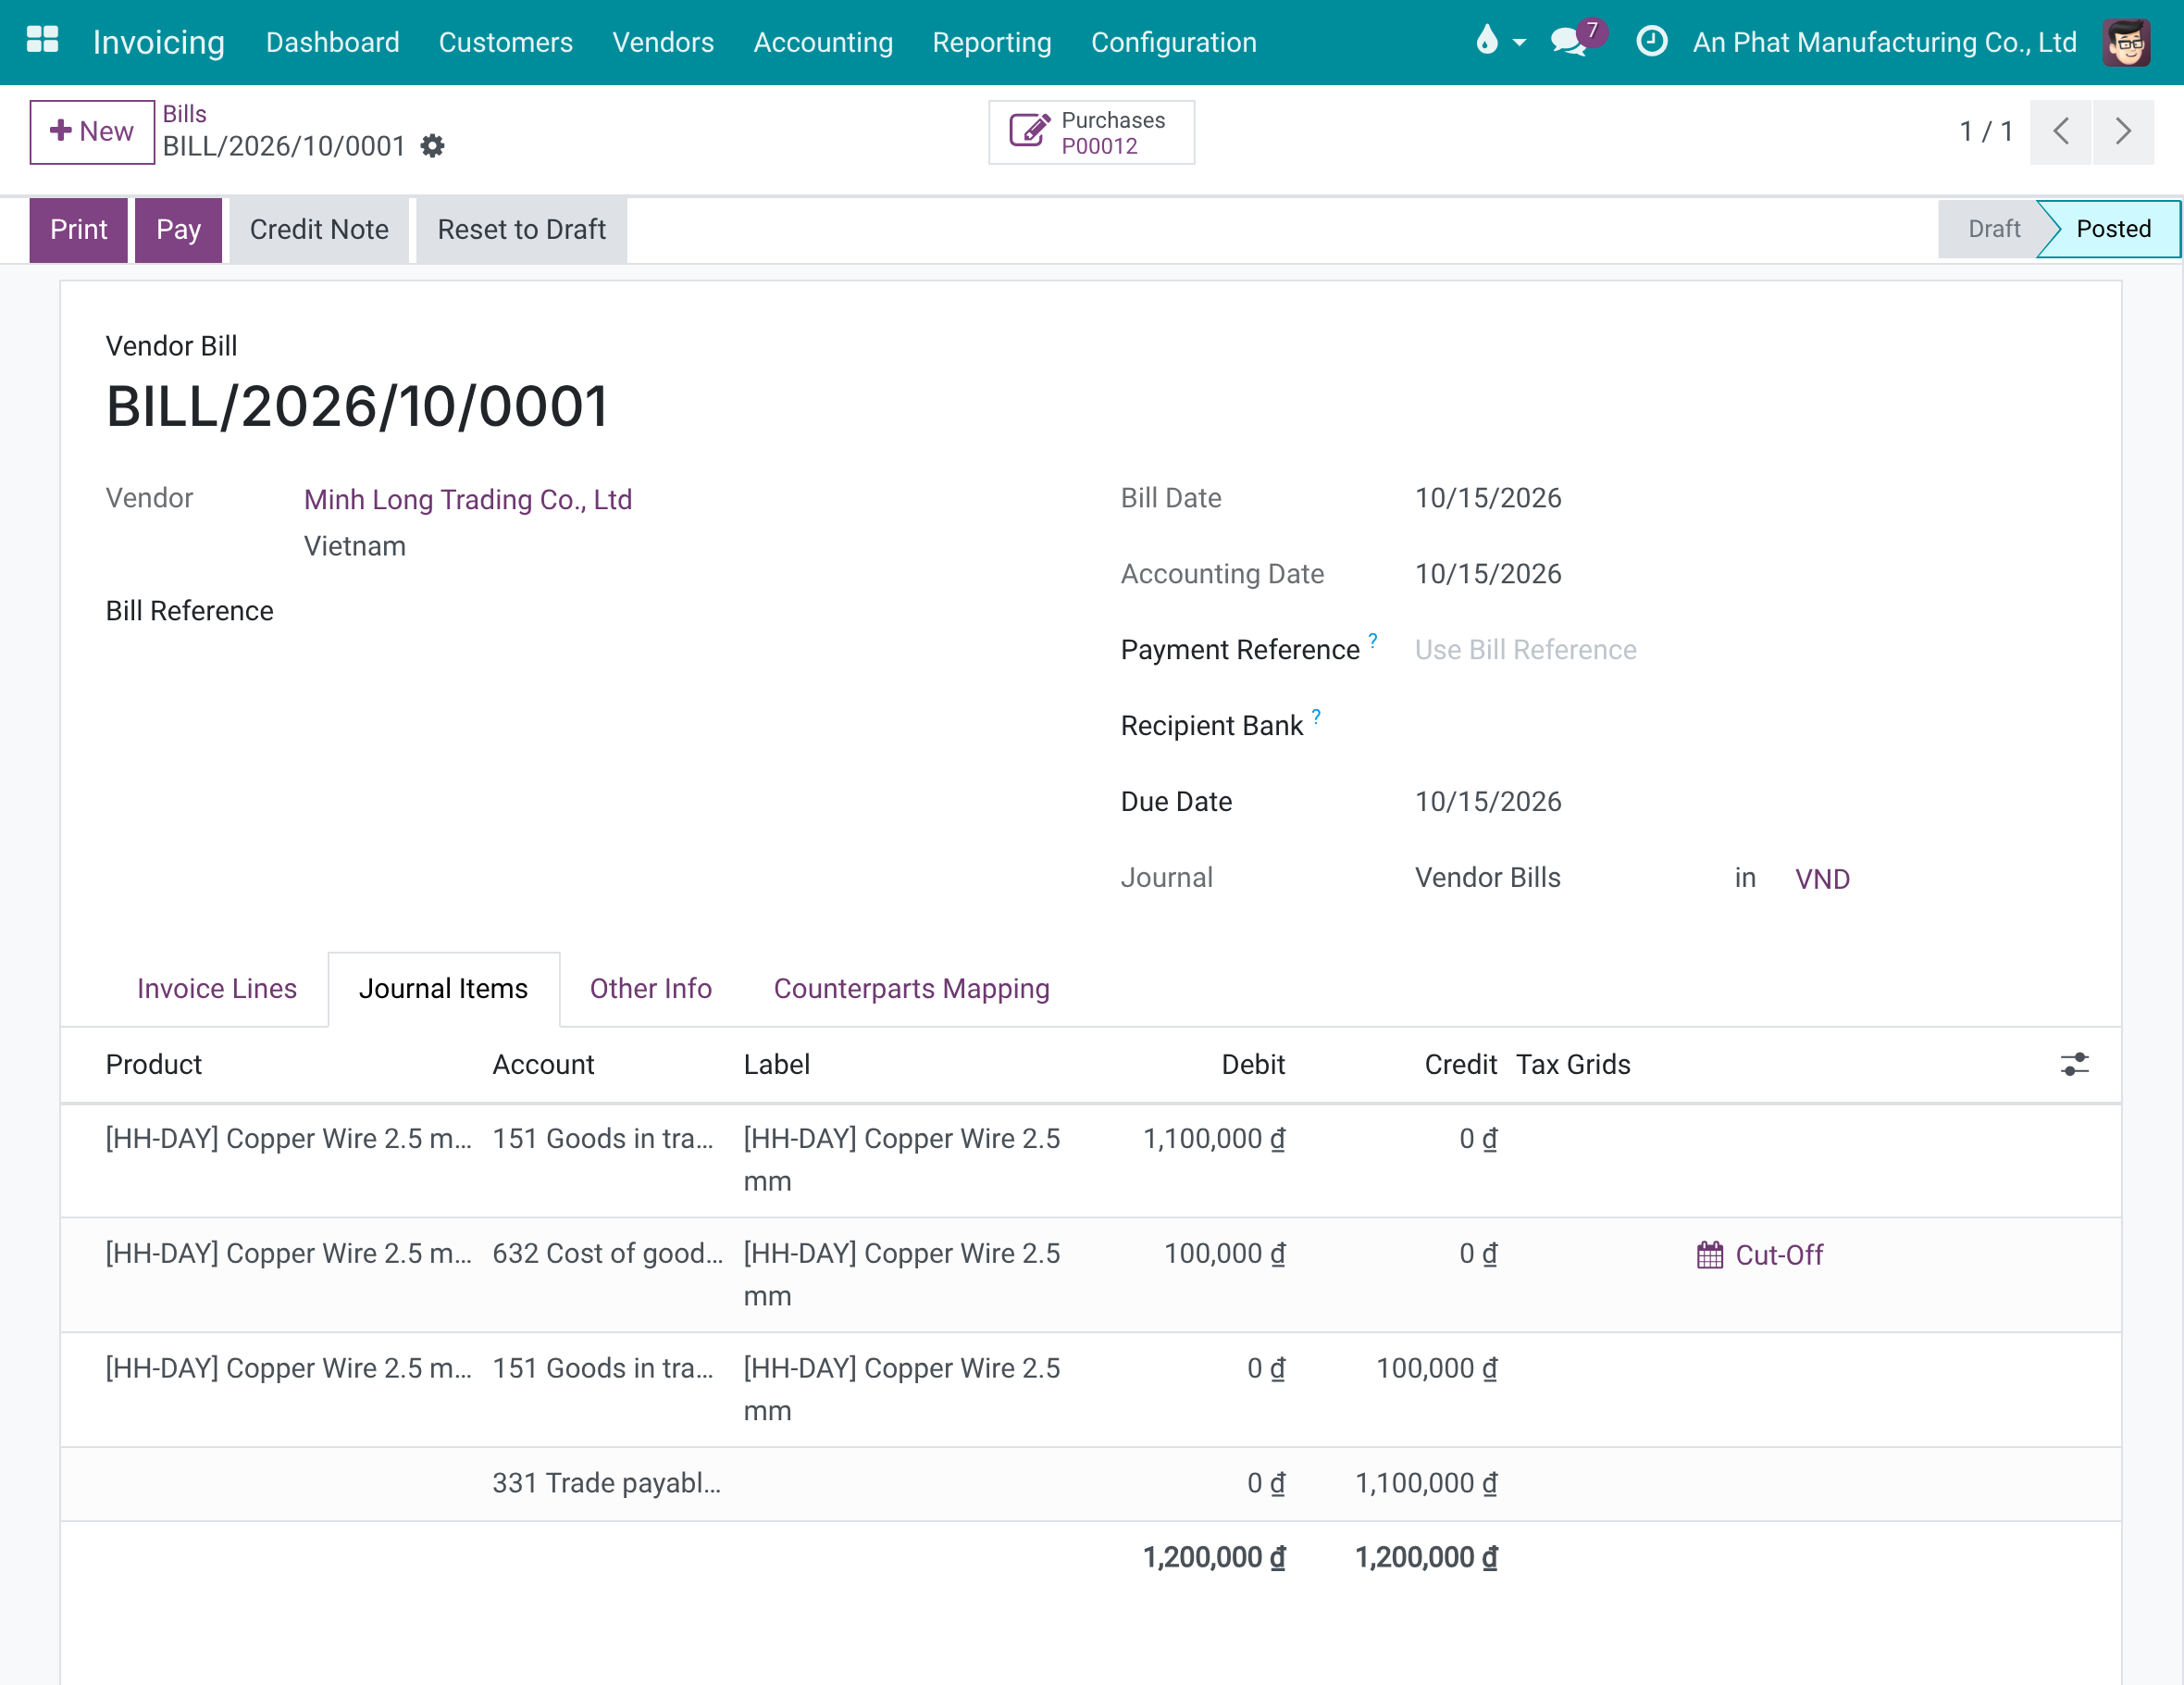Show Recipient Bank help tooltip
This screenshot has width=2184, height=1685.
pos(1316,716)
